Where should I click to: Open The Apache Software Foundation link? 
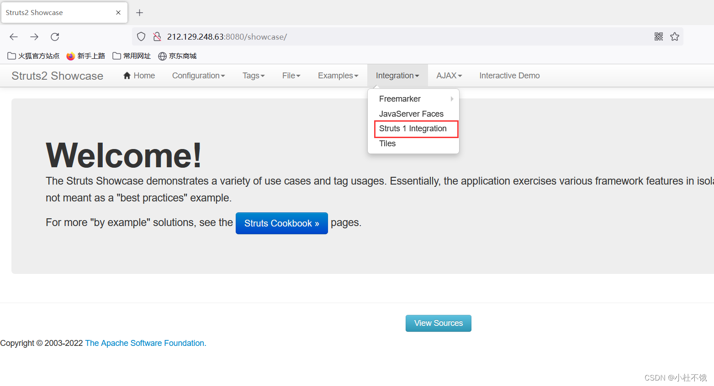pyautogui.click(x=146, y=343)
